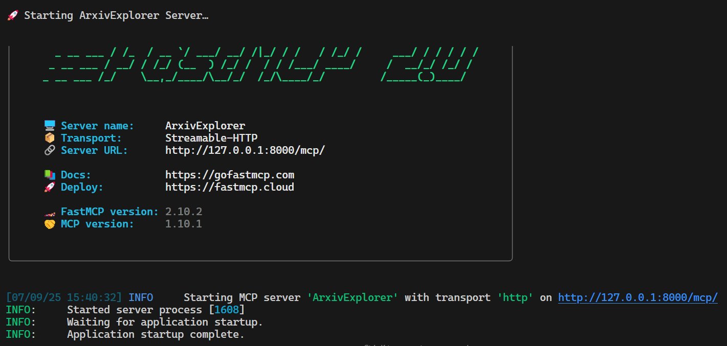Image resolution: width=727 pixels, height=346 pixels.
Task: Click 'Application startup complete.' log line
Action: pos(156,334)
